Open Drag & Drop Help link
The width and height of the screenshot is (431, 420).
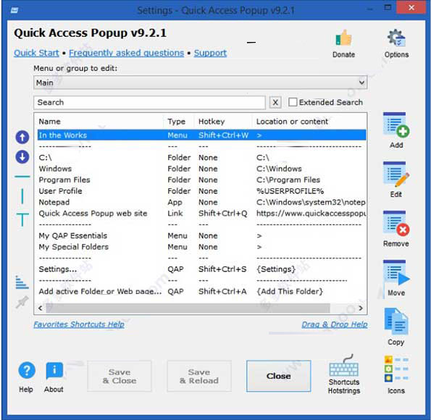point(335,324)
